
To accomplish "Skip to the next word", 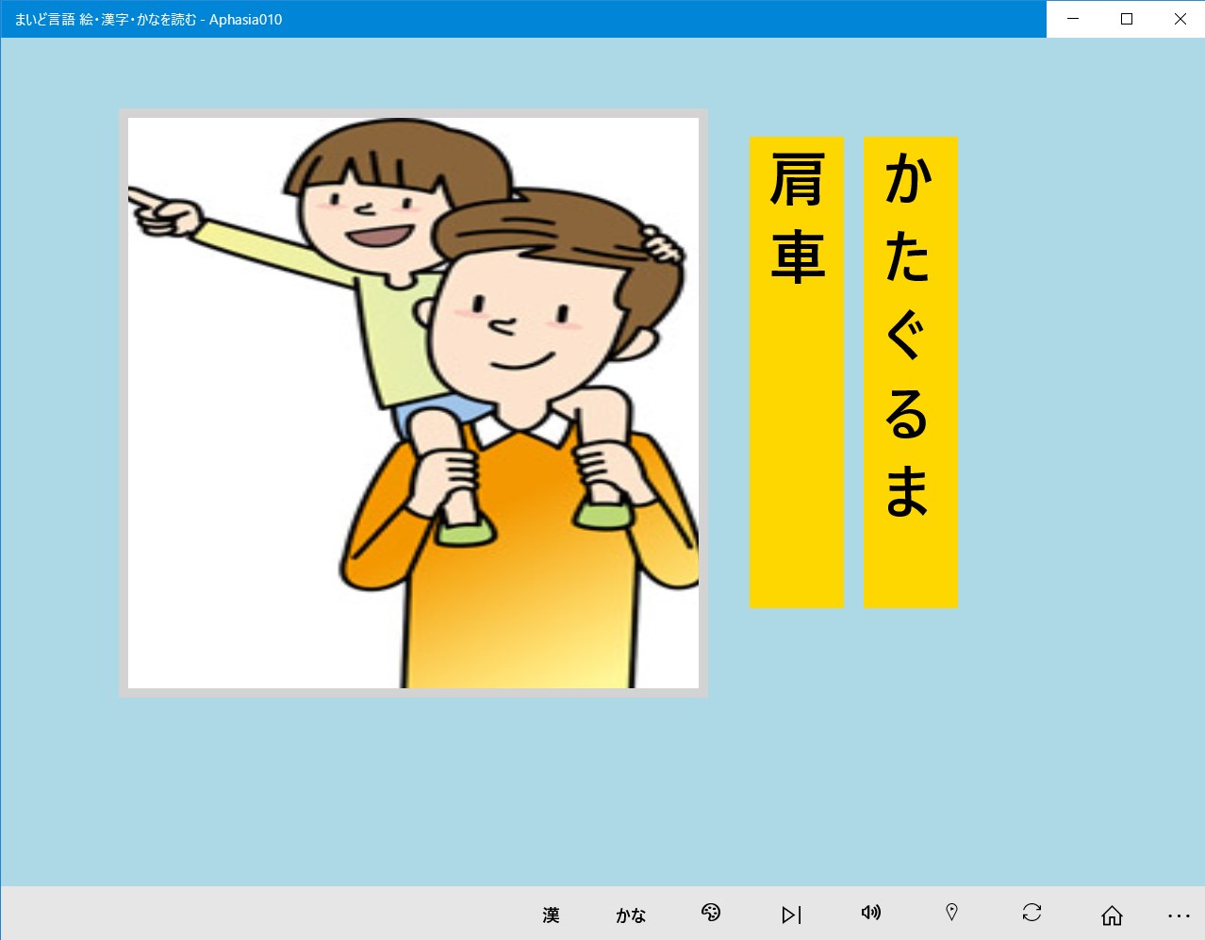I will (791, 915).
